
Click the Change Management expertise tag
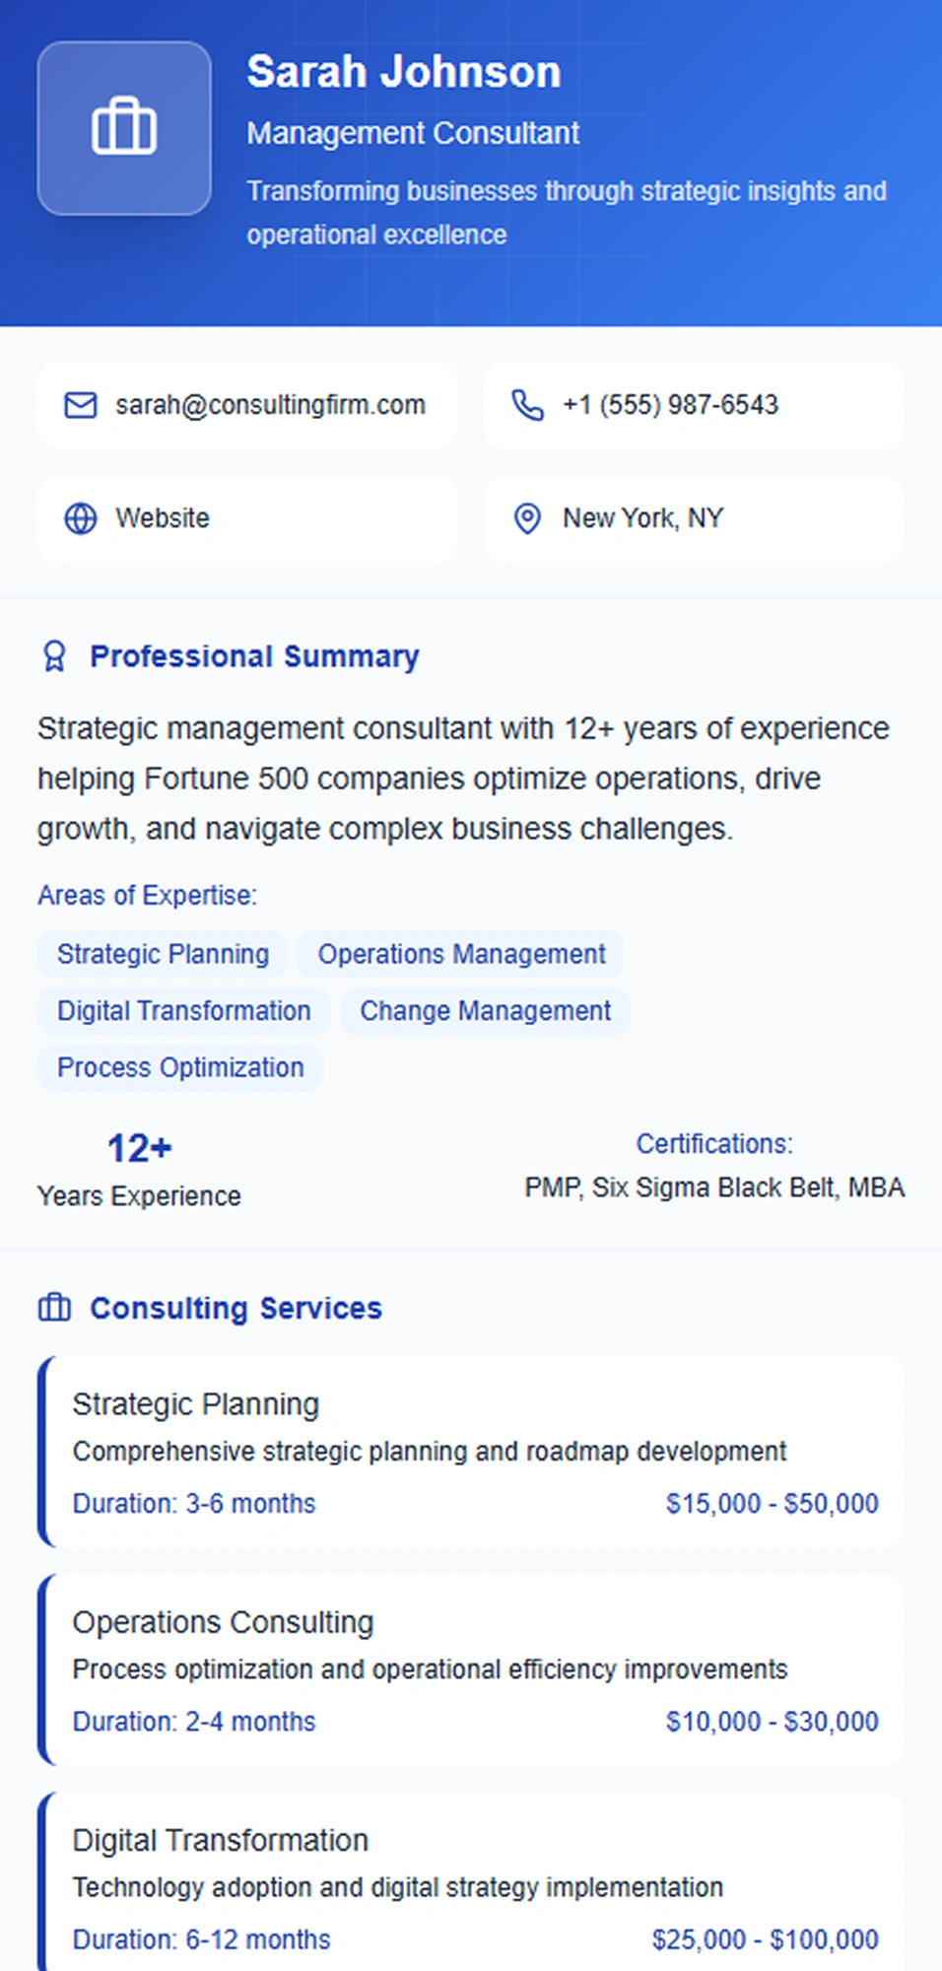485,1011
